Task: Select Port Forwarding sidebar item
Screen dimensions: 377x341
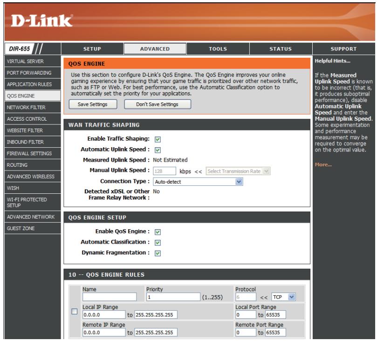Action: pos(33,73)
